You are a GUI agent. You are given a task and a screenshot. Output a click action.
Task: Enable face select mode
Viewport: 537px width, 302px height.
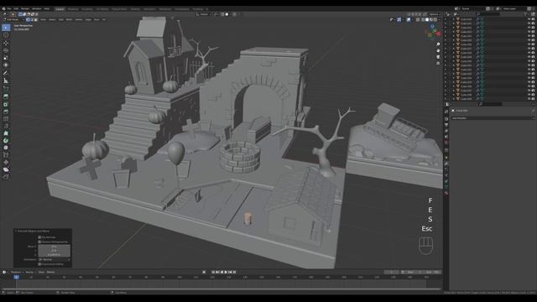35,20
